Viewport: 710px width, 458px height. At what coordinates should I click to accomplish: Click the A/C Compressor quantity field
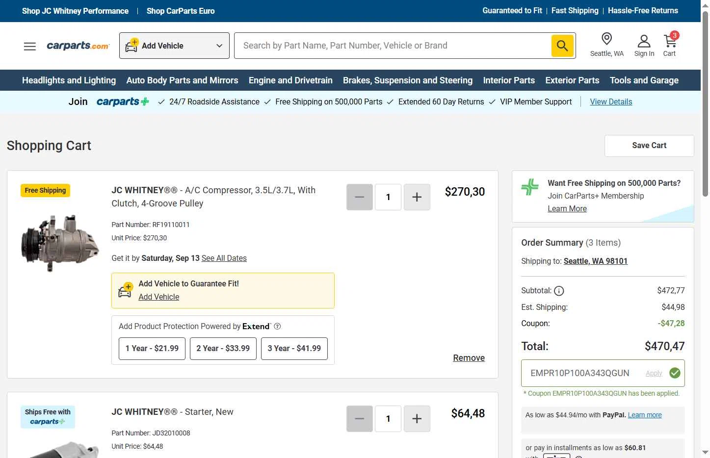pyautogui.click(x=388, y=197)
